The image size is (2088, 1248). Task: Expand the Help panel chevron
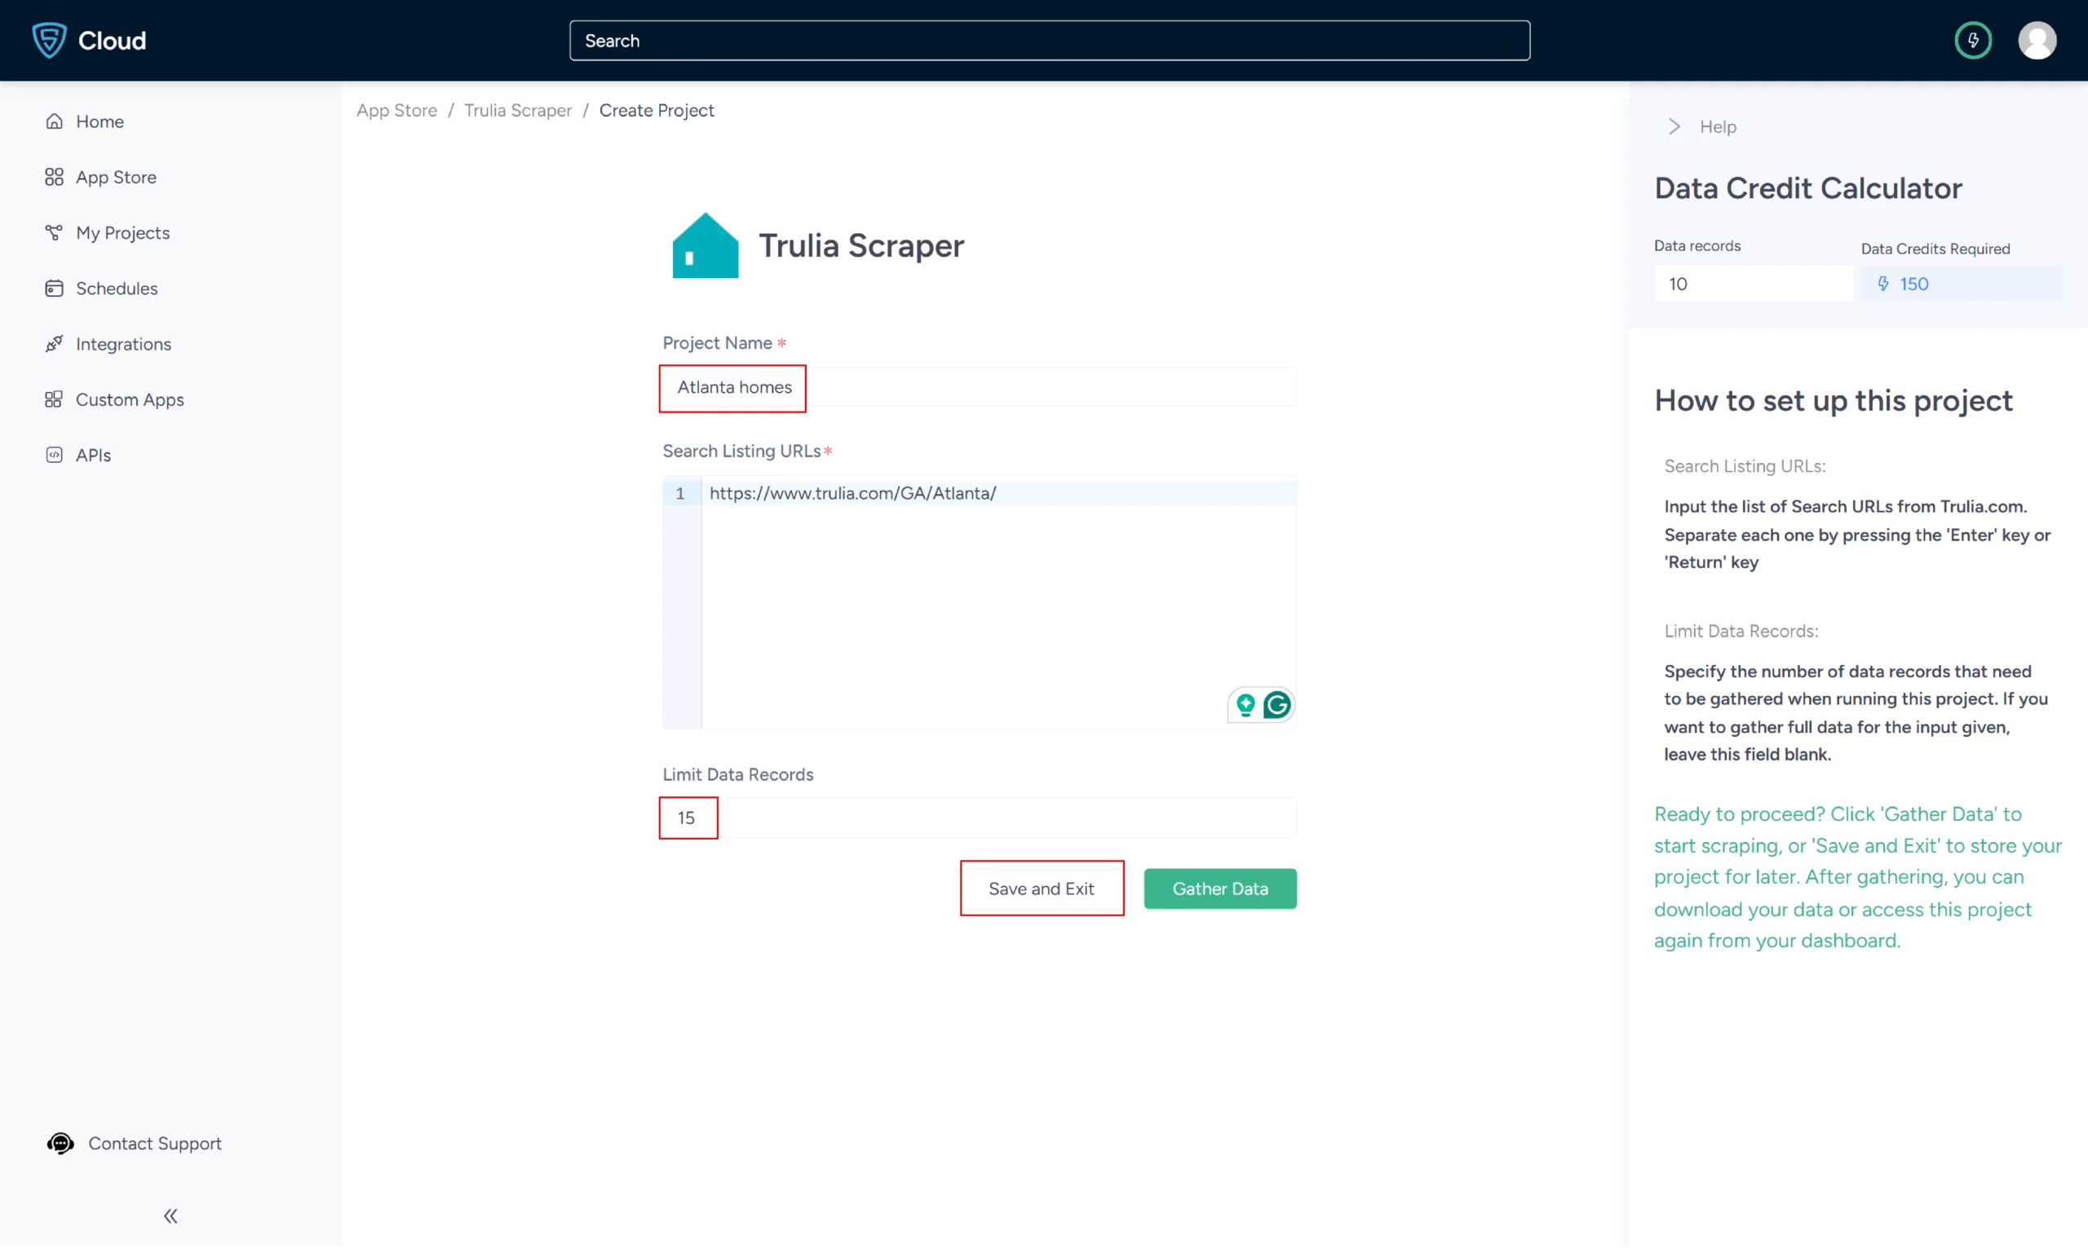[x=1674, y=126]
